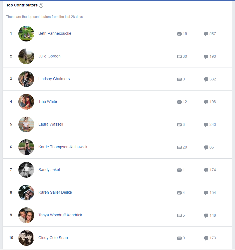Open Beth Pannecoucke's profile link
The image size is (235, 250).
pyautogui.click(x=55, y=33)
